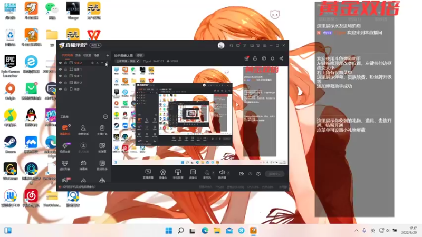Move 文本 2 source up with arrow
This screenshot has height=237, width=422.
(97, 63)
